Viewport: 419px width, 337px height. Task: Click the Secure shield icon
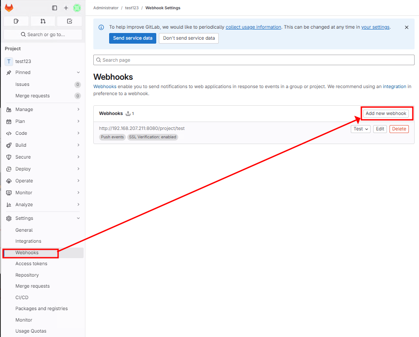[9, 157]
